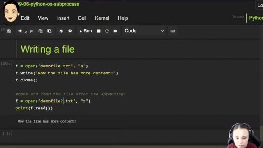Restart the kernel with the circular arrow icon
The image size is (263, 148).
click(x=107, y=31)
